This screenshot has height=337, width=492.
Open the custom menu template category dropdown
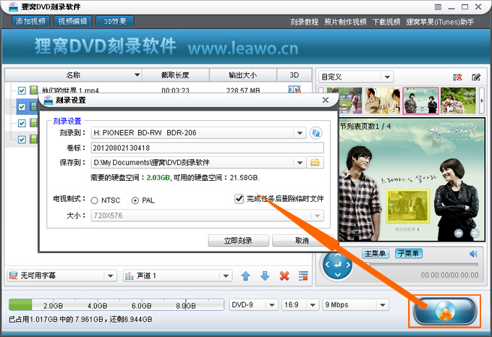point(387,77)
